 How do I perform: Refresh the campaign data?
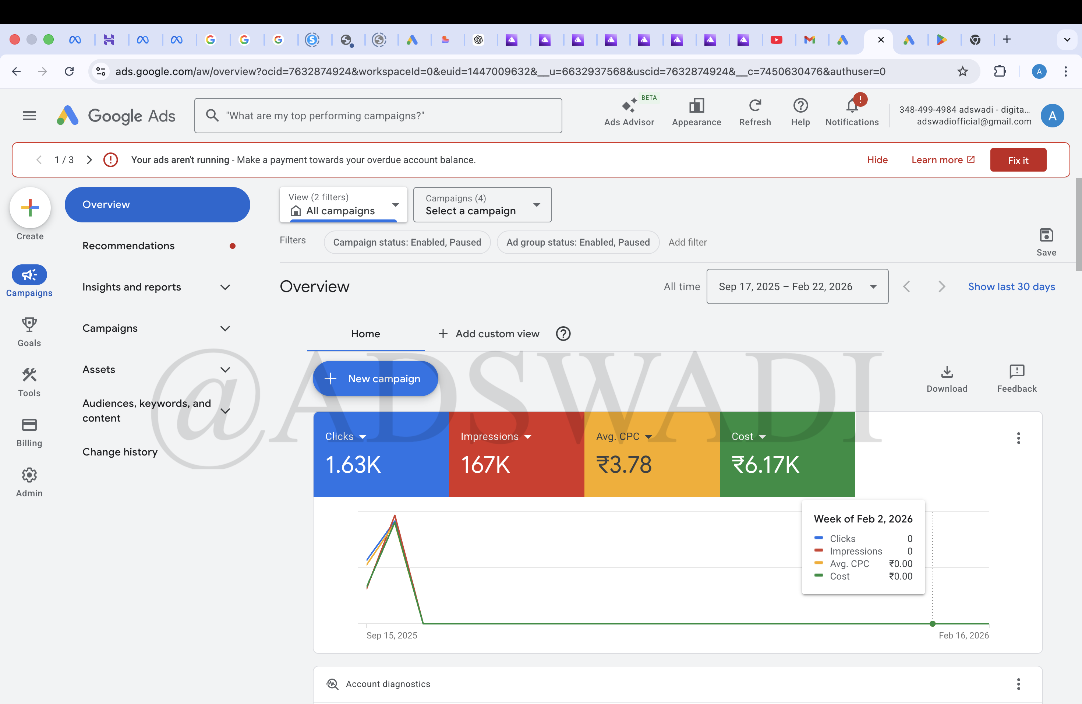pyautogui.click(x=755, y=112)
